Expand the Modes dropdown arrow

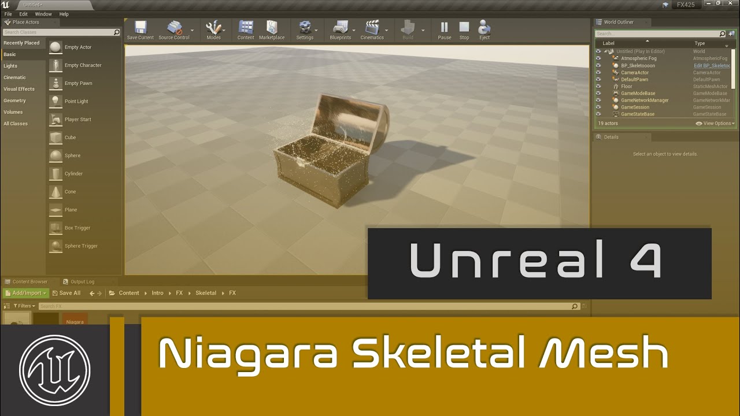(x=224, y=30)
